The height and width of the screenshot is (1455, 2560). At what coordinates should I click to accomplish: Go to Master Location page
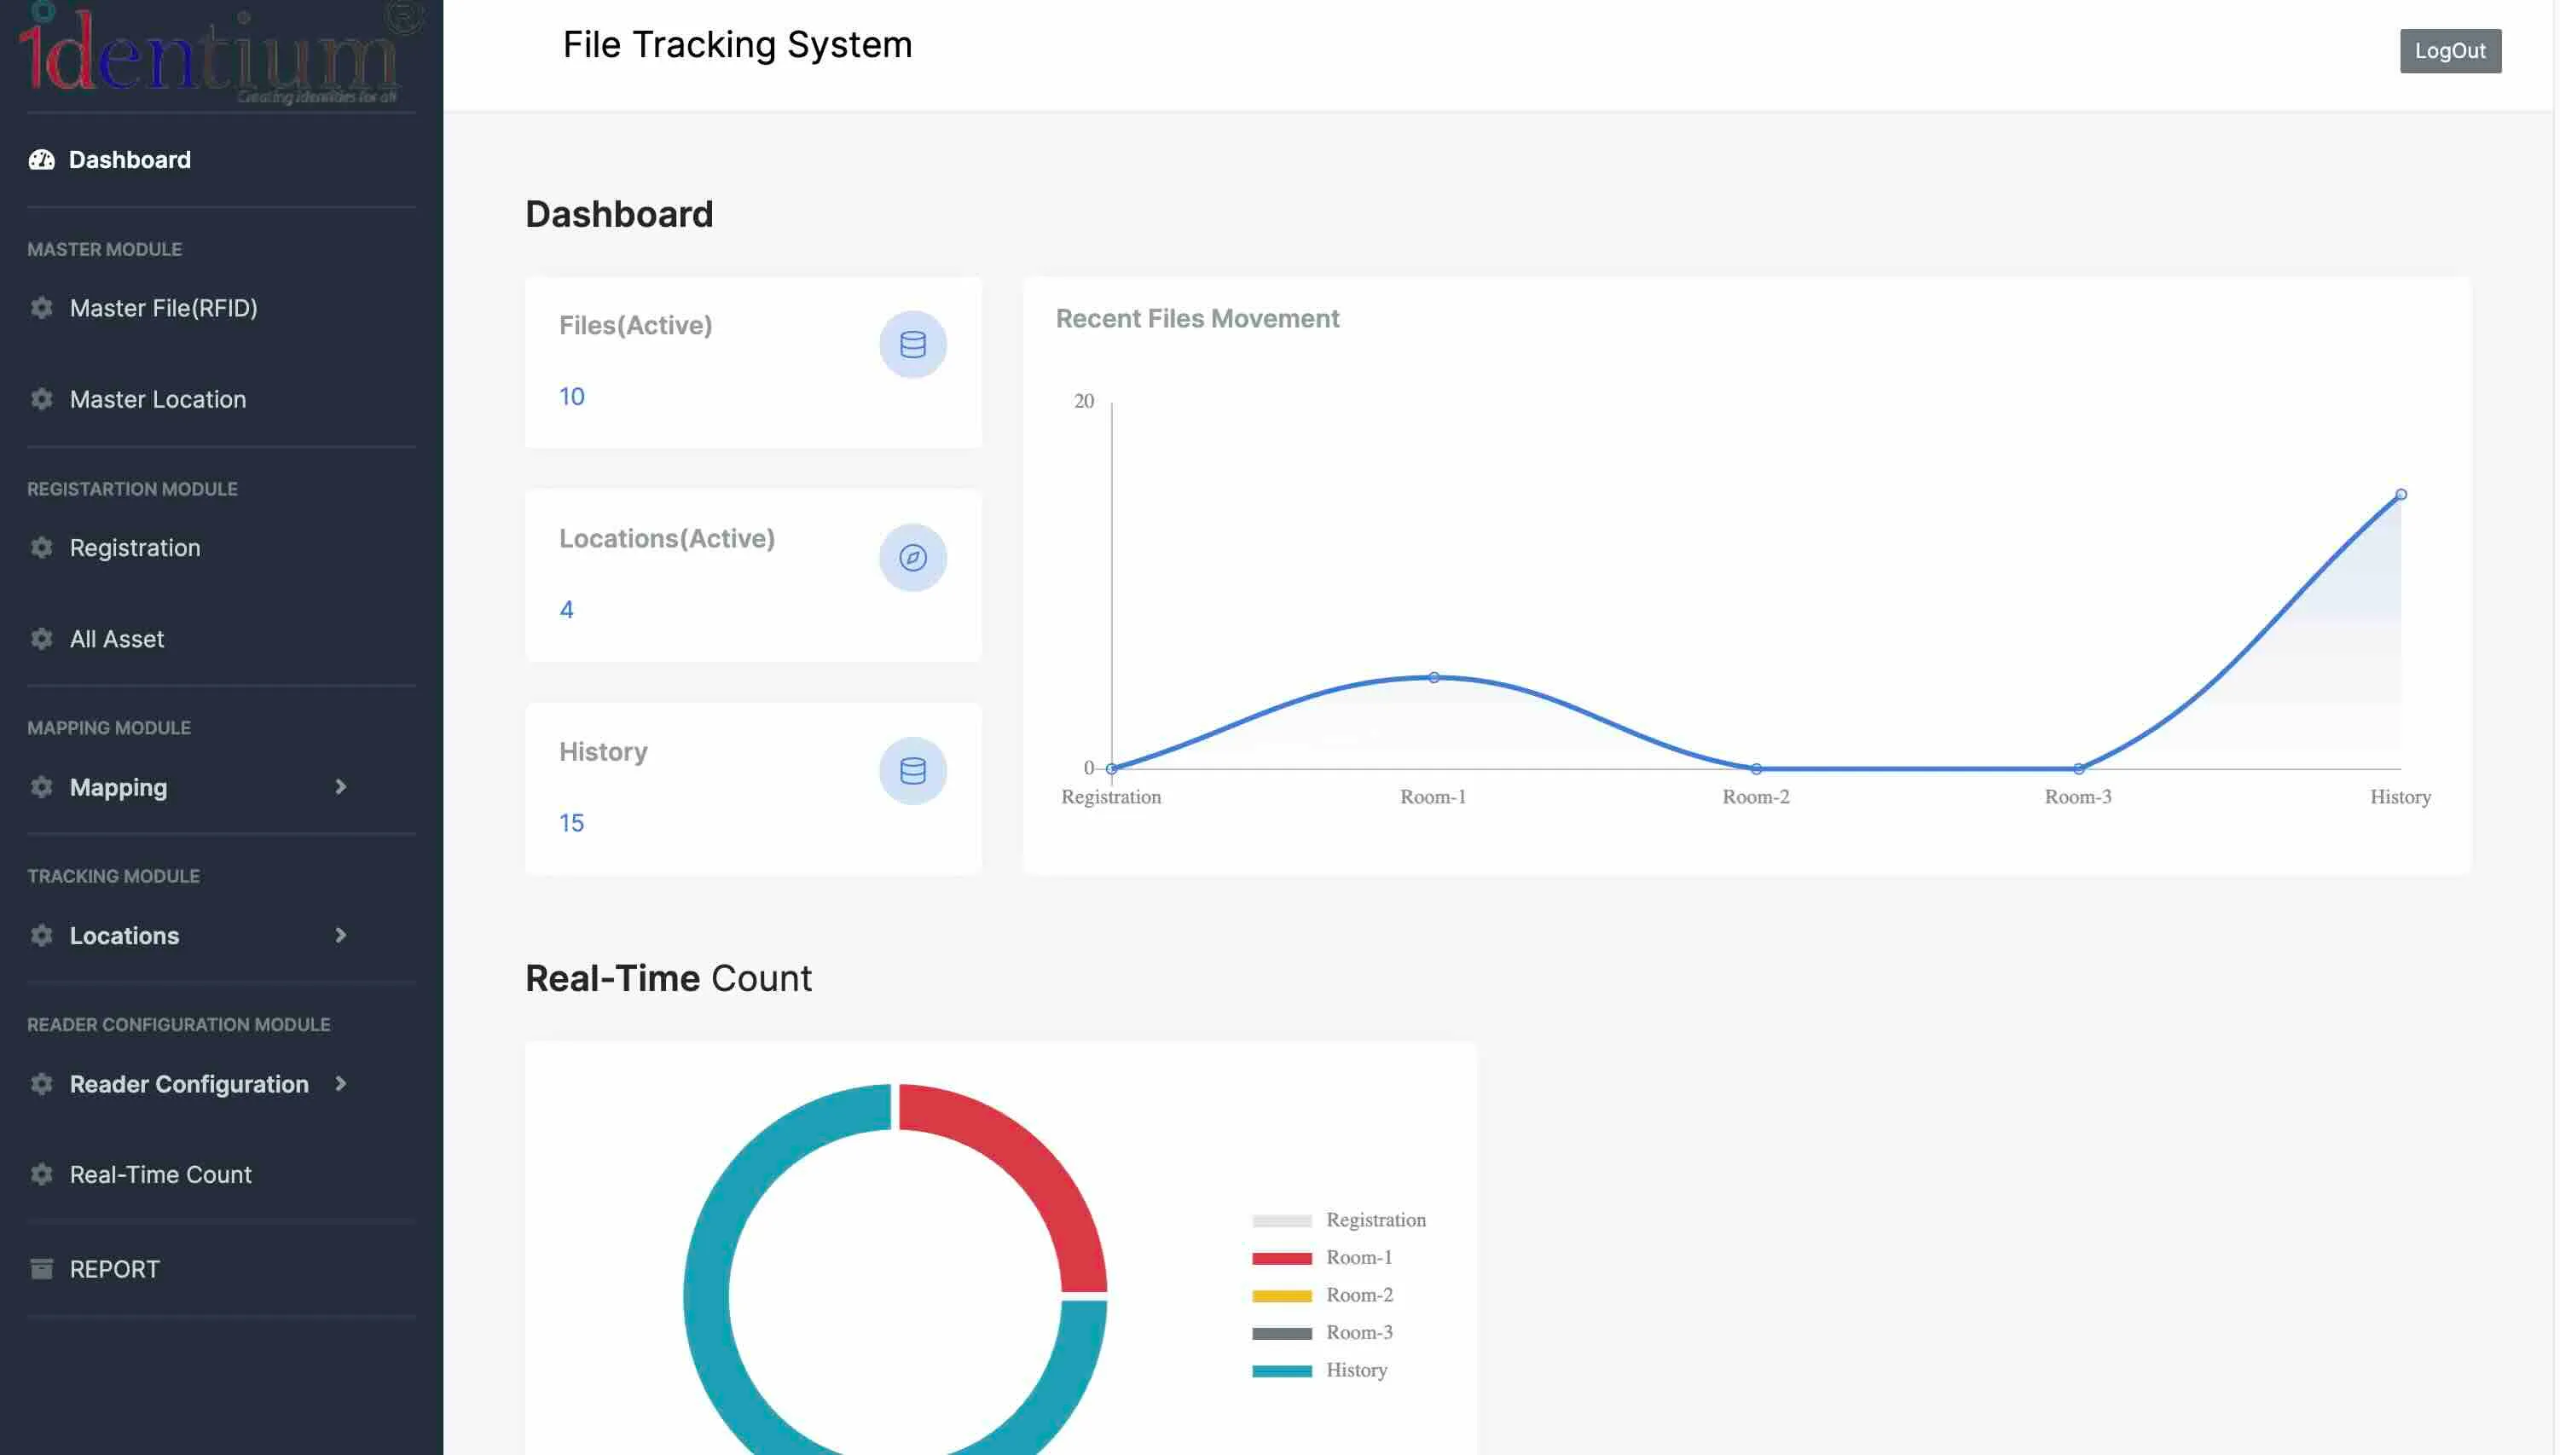(158, 399)
